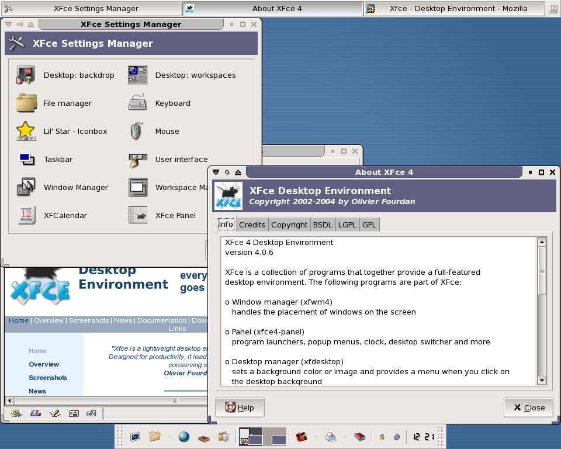Screen dimensions: 561x449
Task: Open the Settings Manager window menu triangle
Action: (9, 25)
